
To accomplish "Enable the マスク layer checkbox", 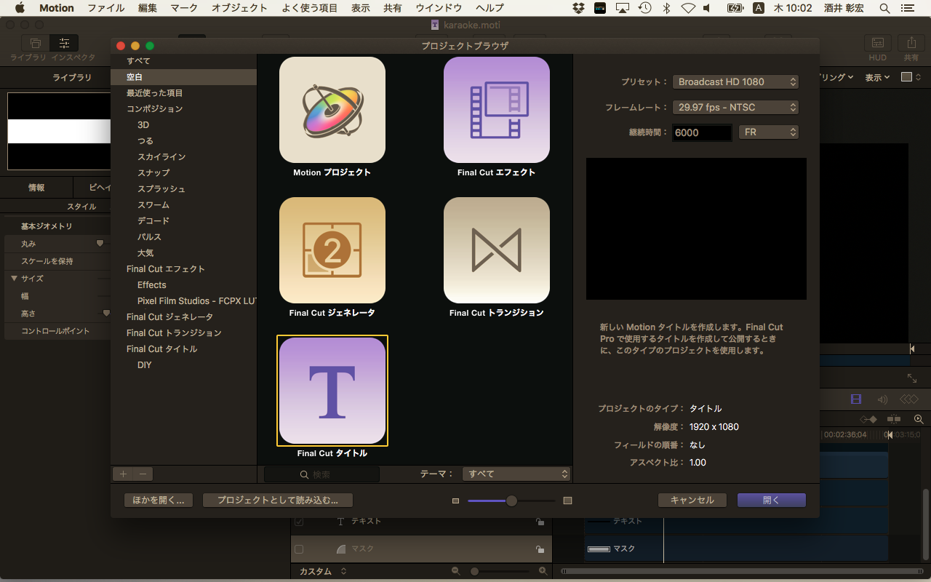I will pyautogui.click(x=299, y=549).
